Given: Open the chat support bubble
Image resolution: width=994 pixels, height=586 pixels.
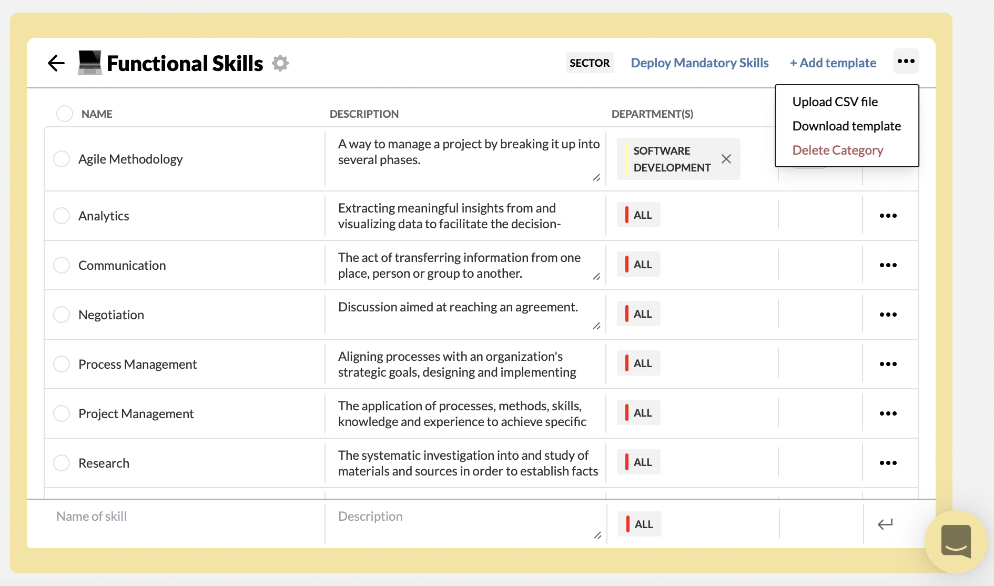Looking at the screenshot, I should click(957, 542).
